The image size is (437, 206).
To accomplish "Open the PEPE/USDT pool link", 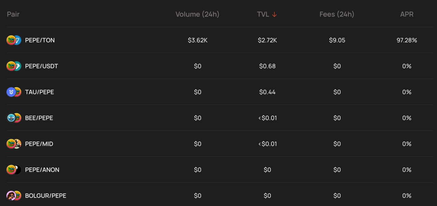I will click(x=42, y=66).
